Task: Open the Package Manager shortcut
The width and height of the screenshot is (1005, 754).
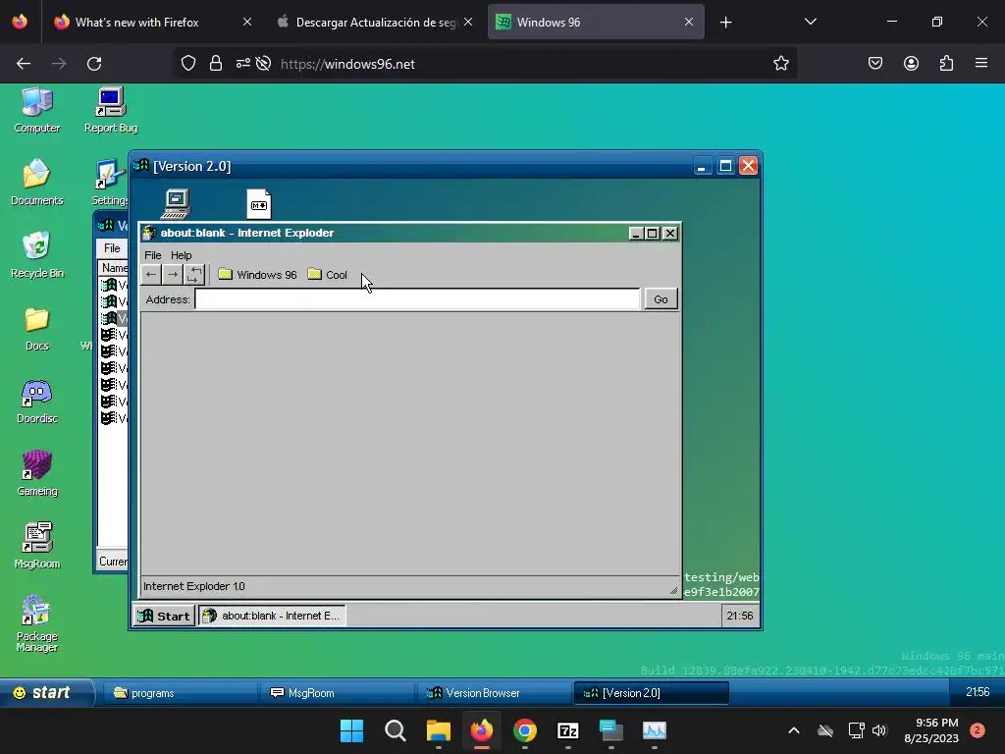Action: coord(37,623)
